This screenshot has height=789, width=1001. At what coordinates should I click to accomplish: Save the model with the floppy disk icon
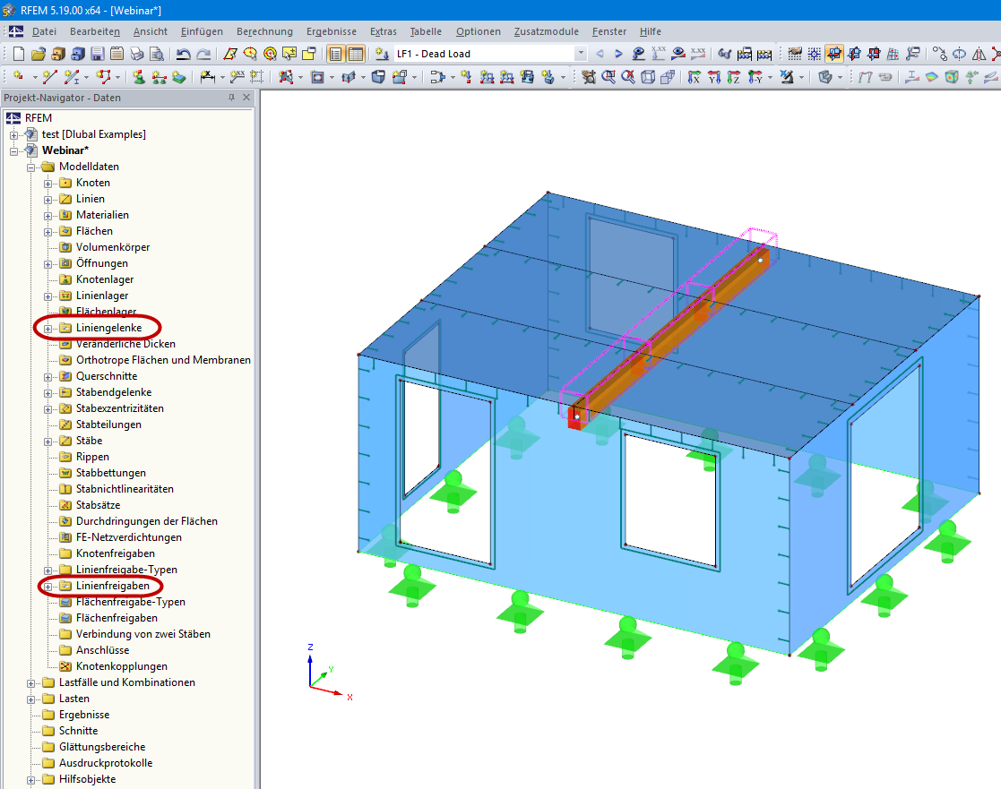[97, 55]
